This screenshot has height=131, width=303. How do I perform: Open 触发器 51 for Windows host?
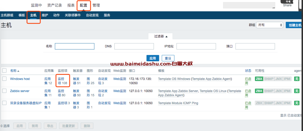click(x=77, y=81)
